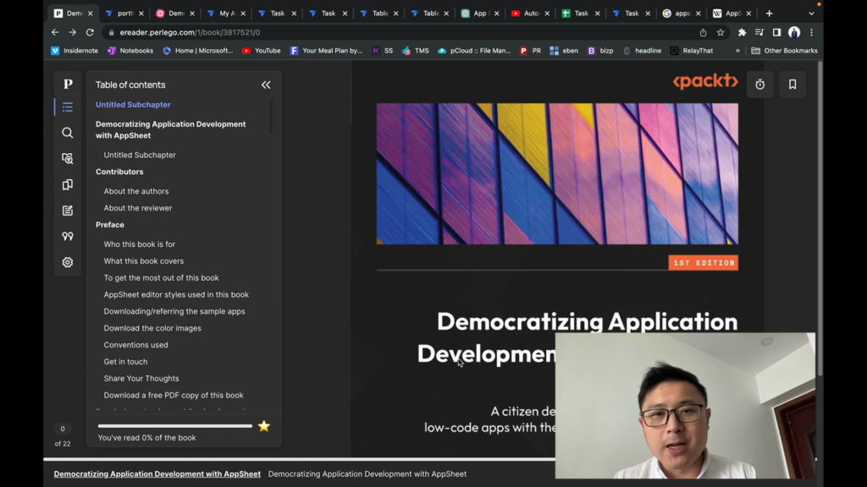This screenshot has height=487, width=867.
Task: Switch to the Task tab with green icon
Action: 581,14
